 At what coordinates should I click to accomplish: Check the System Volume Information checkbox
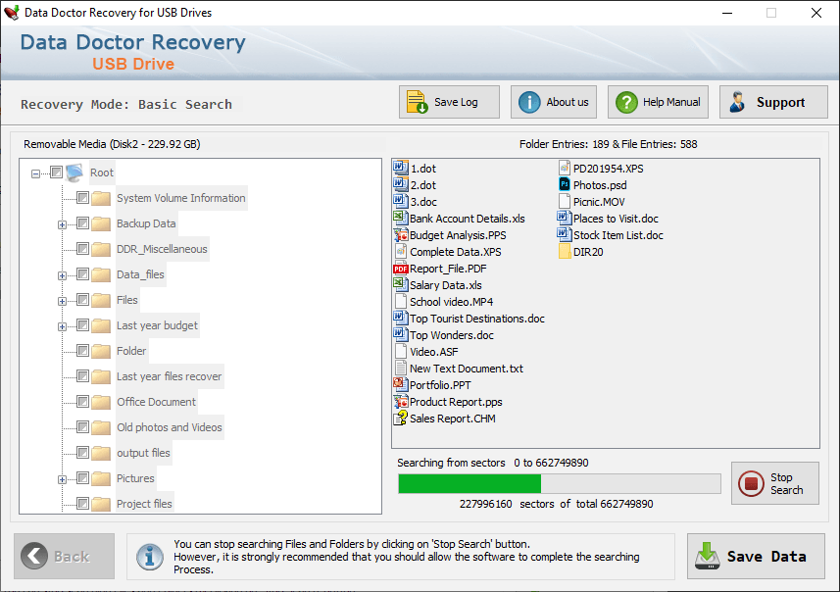click(x=82, y=198)
